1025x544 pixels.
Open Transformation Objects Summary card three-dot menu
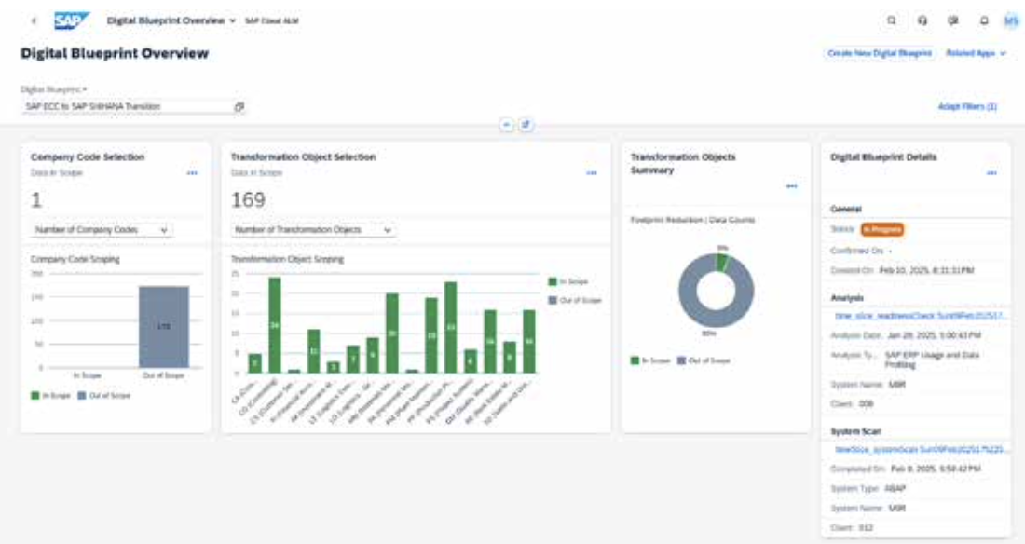[791, 186]
